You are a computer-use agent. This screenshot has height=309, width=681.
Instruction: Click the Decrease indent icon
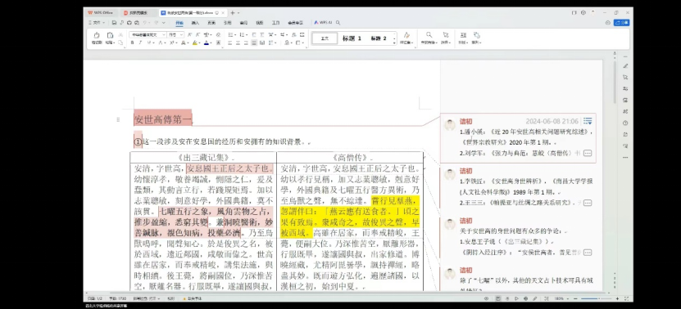point(254,34)
